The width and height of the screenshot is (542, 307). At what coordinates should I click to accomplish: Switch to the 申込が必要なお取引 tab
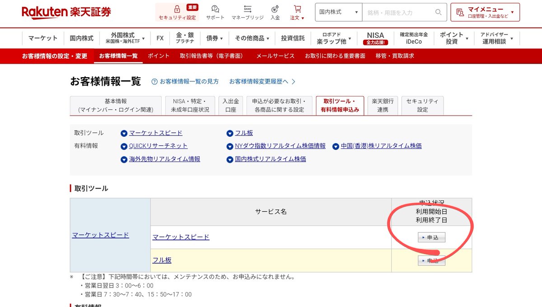tap(280, 106)
